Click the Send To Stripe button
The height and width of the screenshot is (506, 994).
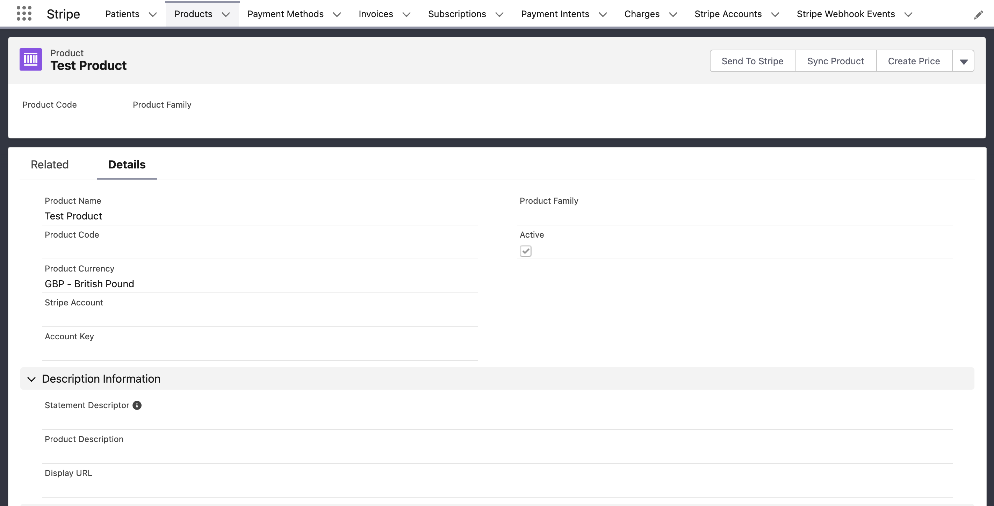click(x=752, y=61)
